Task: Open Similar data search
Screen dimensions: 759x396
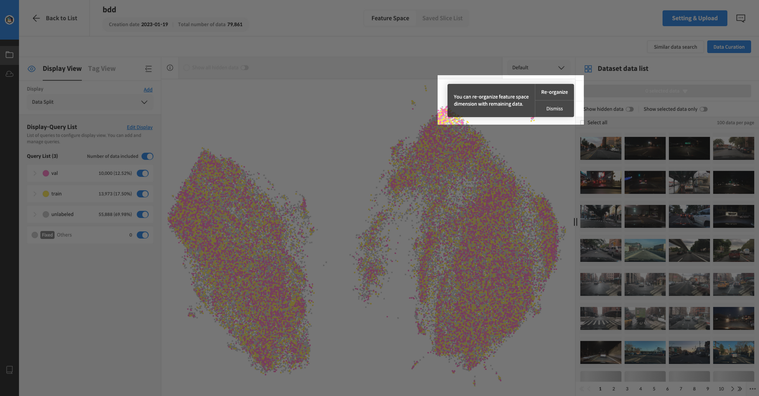Action: point(675,47)
